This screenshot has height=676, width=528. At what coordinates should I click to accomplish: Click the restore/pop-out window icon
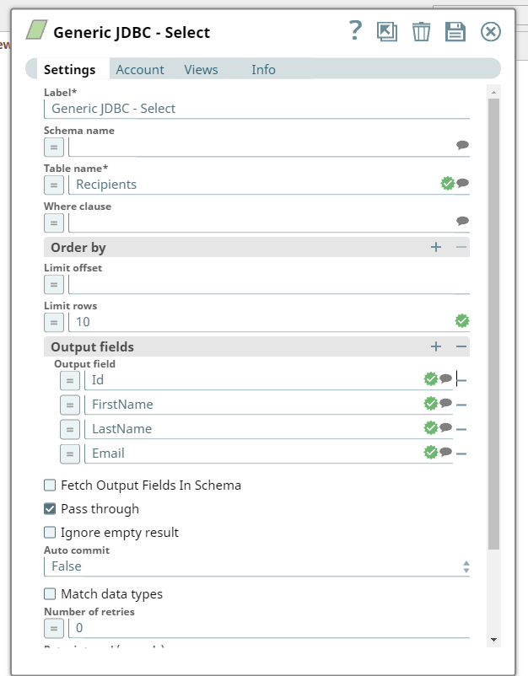pyautogui.click(x=387, y=32)
